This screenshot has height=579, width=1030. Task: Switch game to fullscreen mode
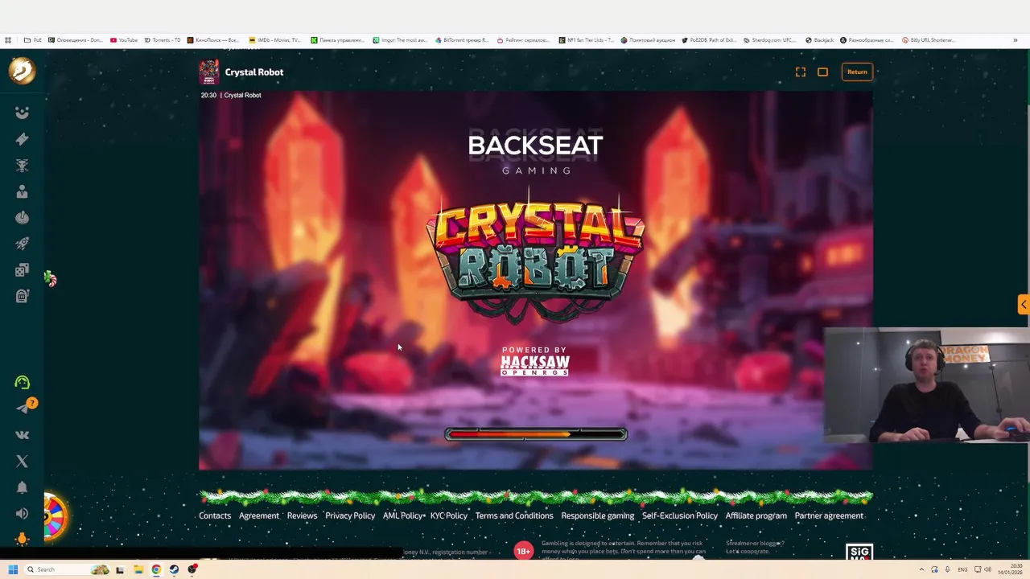point(801,72)
